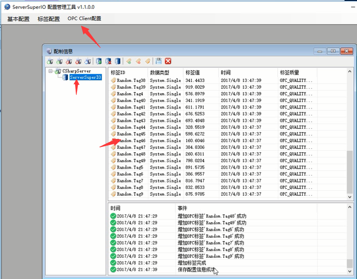
Task: Click the 时间 header in tag table
Action: [x=226, y=72]
